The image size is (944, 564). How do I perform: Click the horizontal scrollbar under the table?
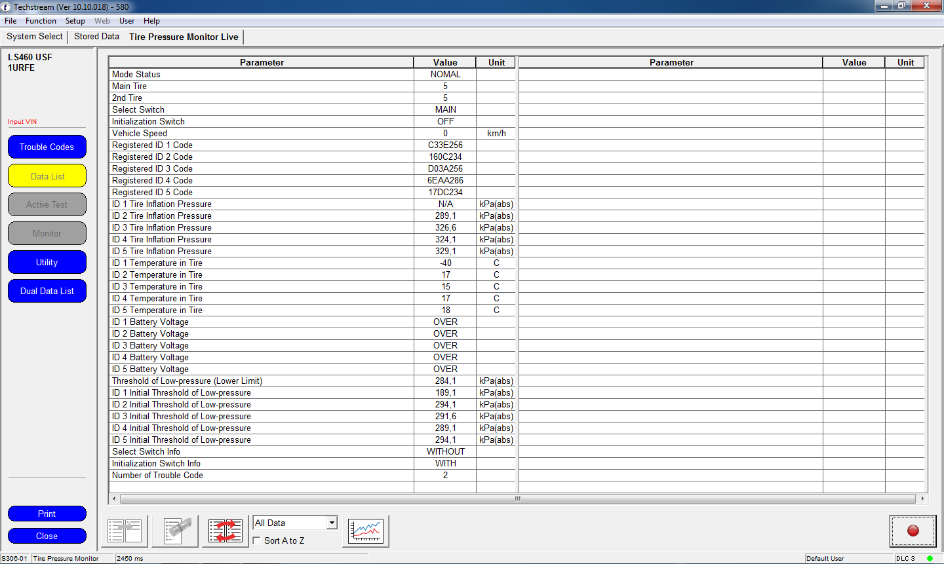point(517,498)
